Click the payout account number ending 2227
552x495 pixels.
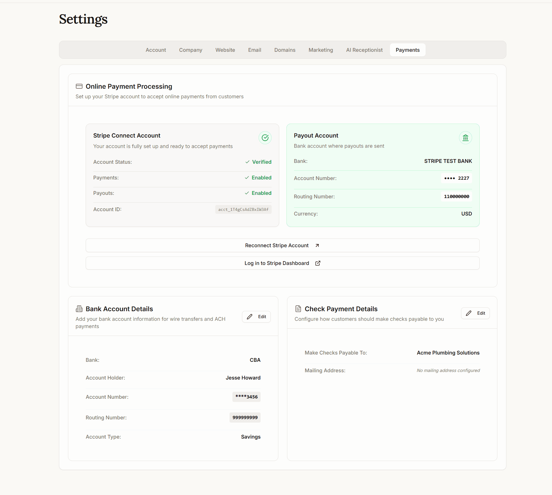click(x=456, y=178)
